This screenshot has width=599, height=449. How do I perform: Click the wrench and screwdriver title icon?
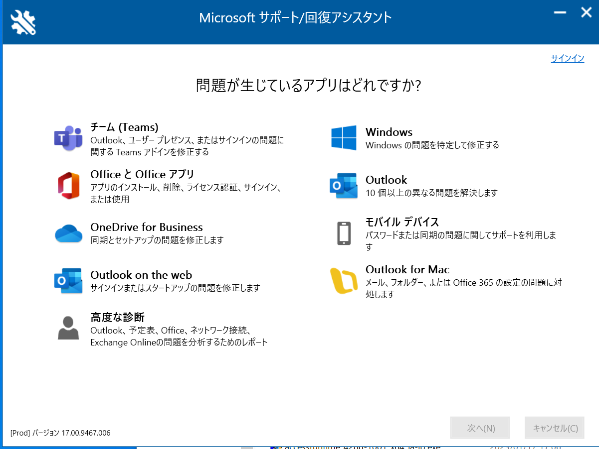[x=23, y=22]
